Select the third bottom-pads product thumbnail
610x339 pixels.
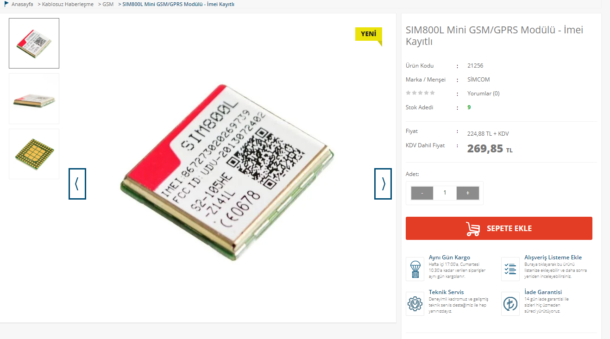[x=34, y=154]
